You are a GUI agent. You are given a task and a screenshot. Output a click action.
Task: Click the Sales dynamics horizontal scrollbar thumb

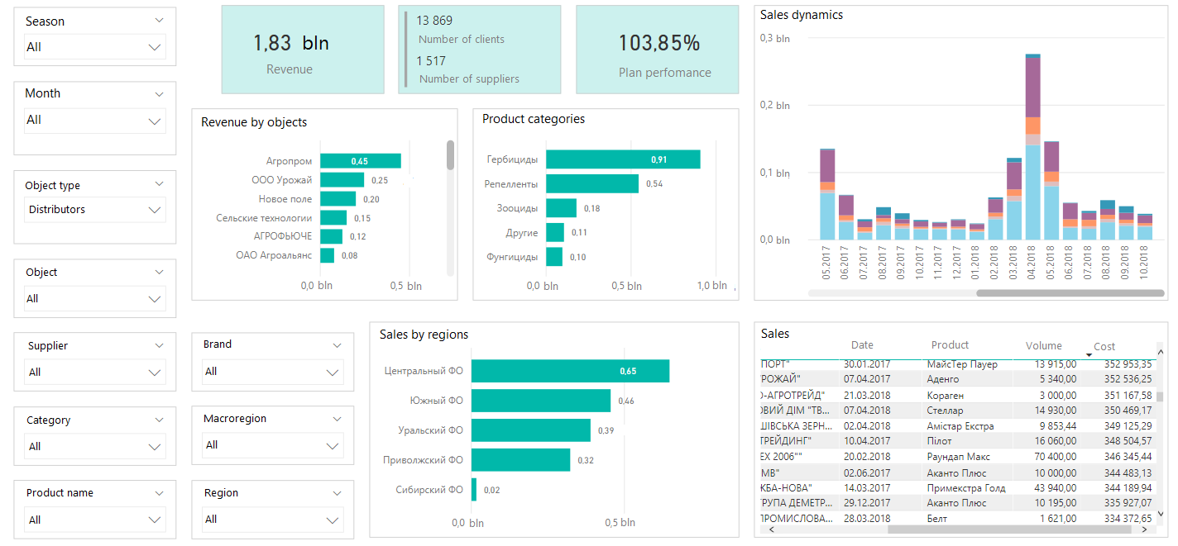[x=1070, y=292]
